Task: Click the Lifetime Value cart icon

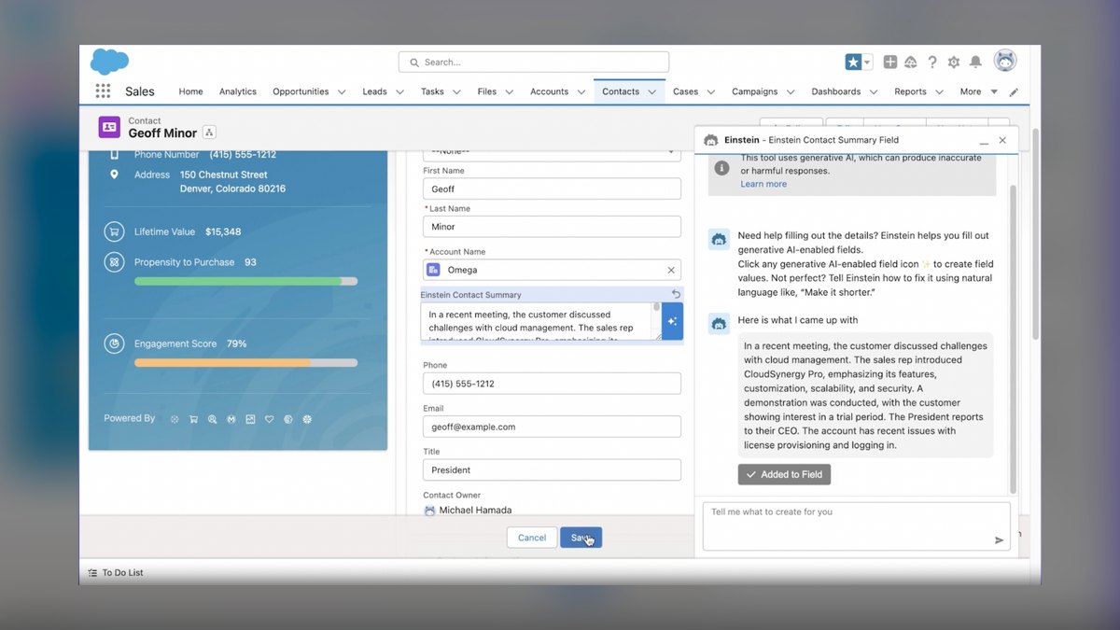Action: (x=114, y=231)
